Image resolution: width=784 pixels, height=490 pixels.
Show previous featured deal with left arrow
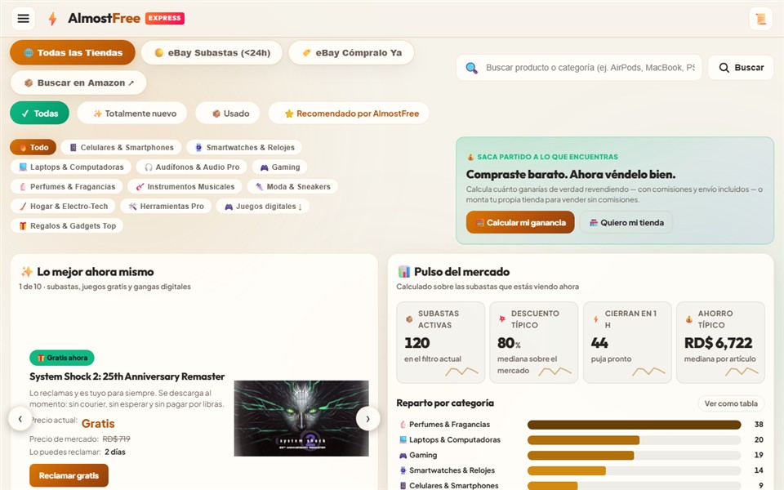(x=20, y=419)
